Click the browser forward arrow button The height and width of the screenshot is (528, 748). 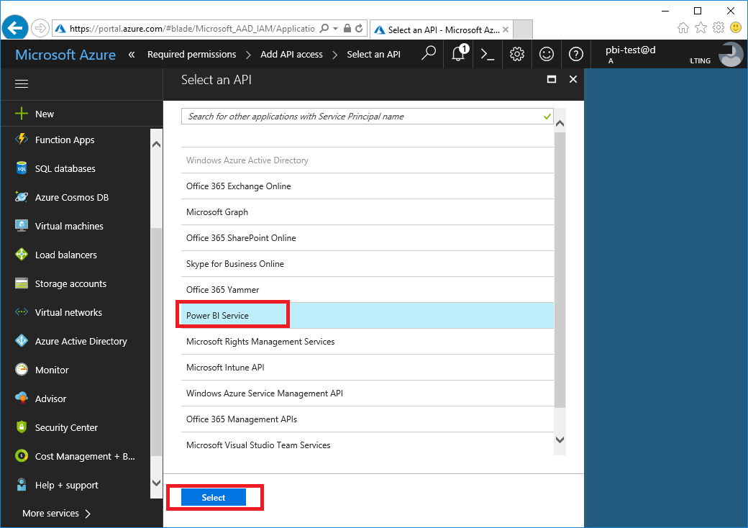click(40, 29)
